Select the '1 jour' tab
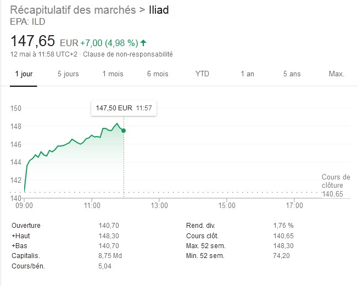 coord(24,74)
